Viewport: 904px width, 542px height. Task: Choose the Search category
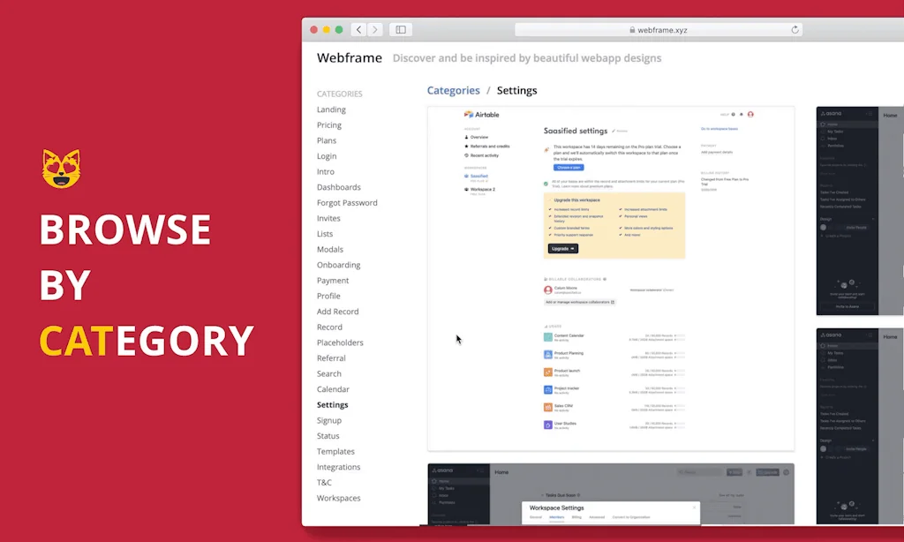coord(328,374)
